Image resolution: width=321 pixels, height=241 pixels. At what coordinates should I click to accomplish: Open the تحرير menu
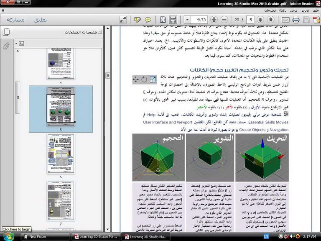click(305, 10)
